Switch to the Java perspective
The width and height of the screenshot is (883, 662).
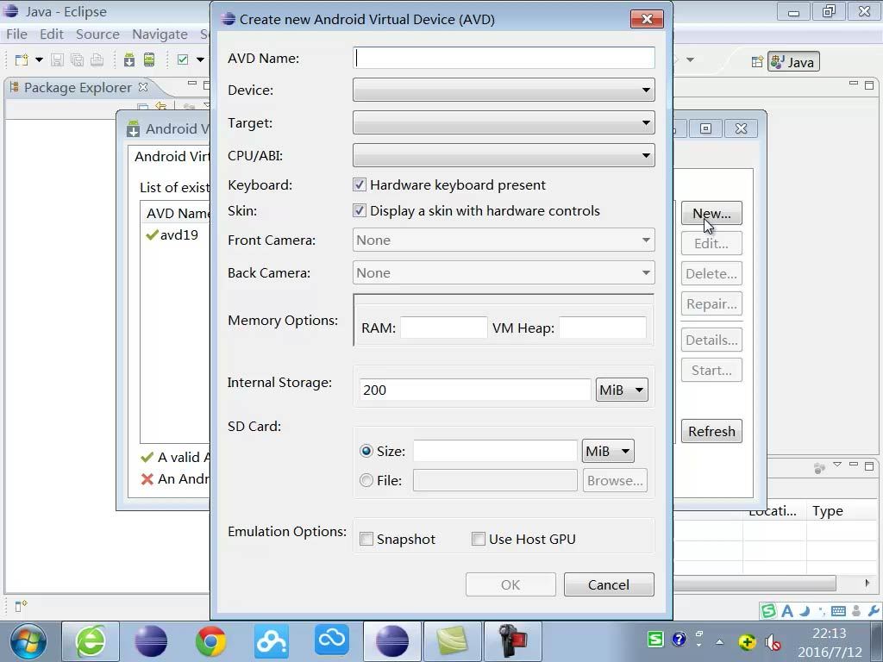793,62
